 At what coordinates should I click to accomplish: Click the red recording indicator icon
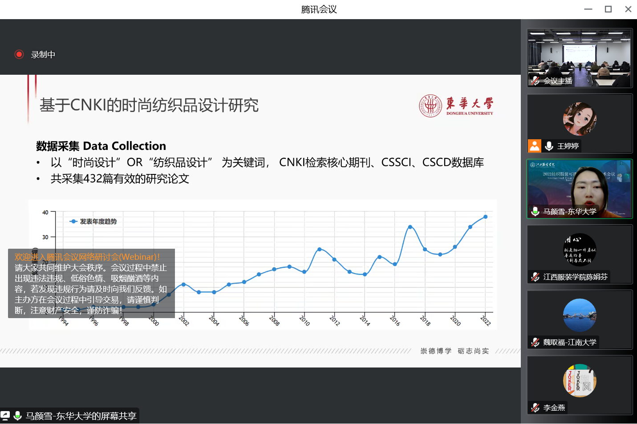(x=19, y=54)
